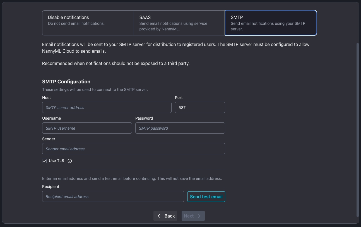Uncheck the Use TLS checkbox

pos(44,161)
